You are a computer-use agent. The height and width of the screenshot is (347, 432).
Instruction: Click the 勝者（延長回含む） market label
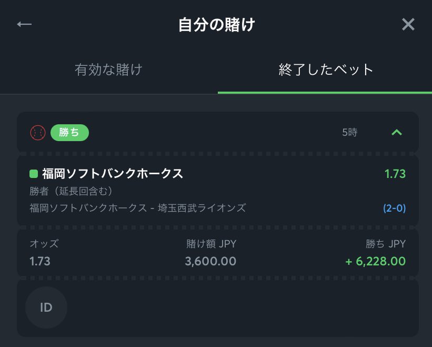click(72, 191)
